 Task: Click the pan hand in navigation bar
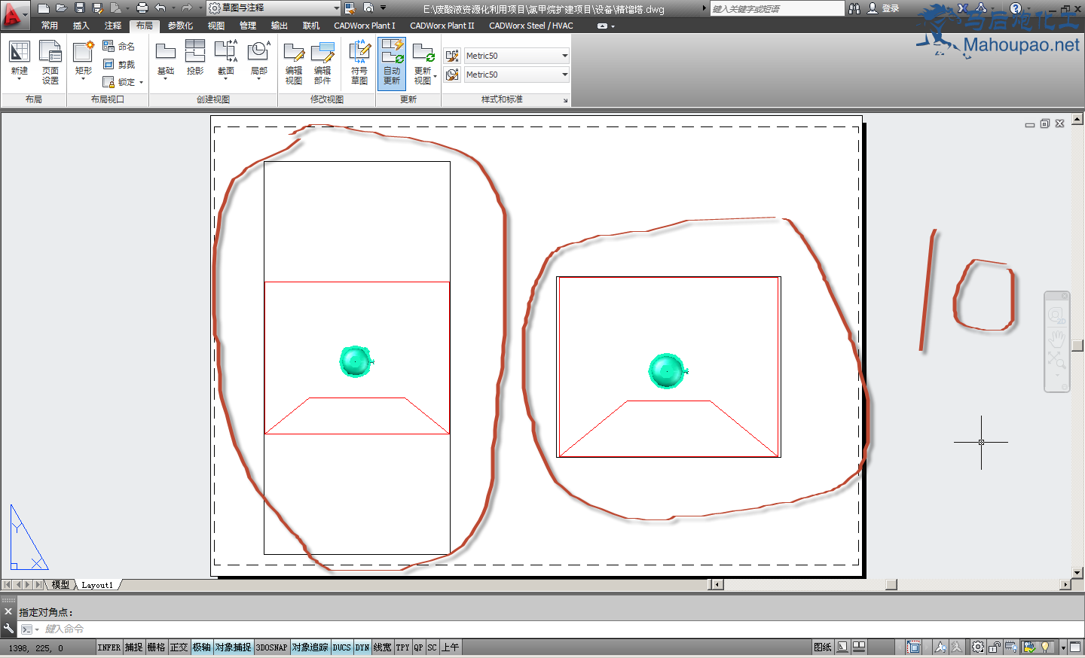(x=1056, y=338)
